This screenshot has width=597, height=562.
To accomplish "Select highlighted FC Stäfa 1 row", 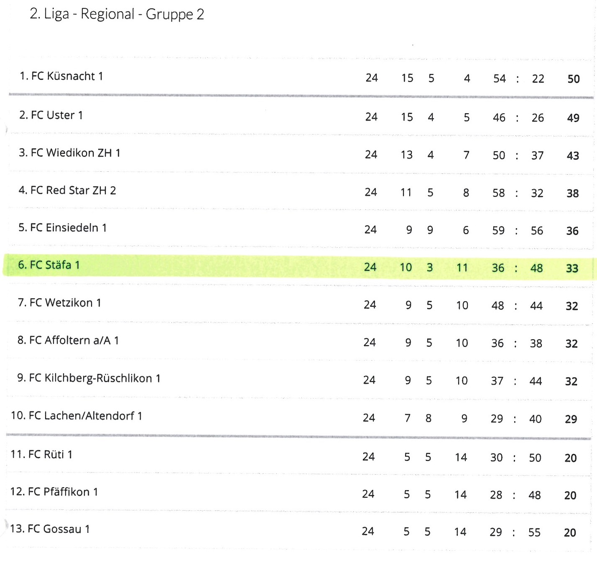I will 298,266.
